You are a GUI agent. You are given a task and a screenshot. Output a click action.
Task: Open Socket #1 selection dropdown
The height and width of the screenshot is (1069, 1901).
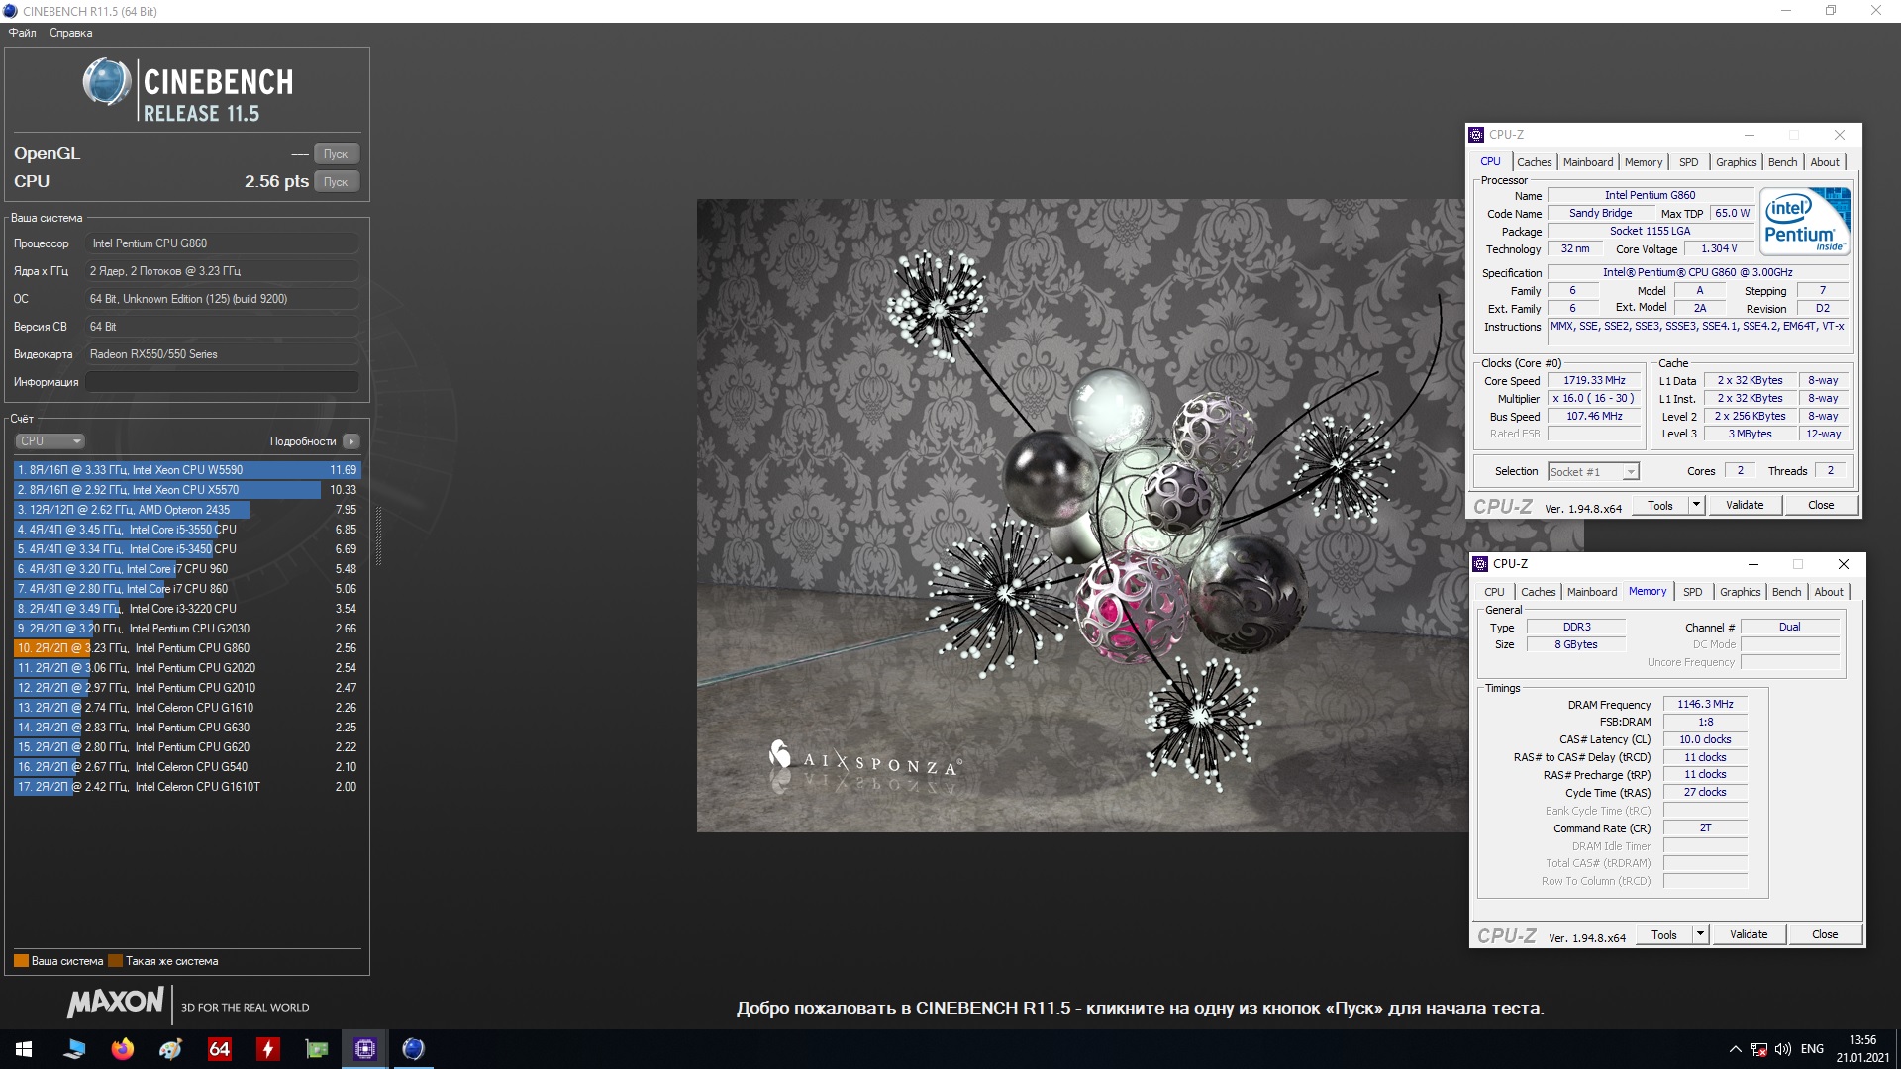click(x=1593, y=472)
